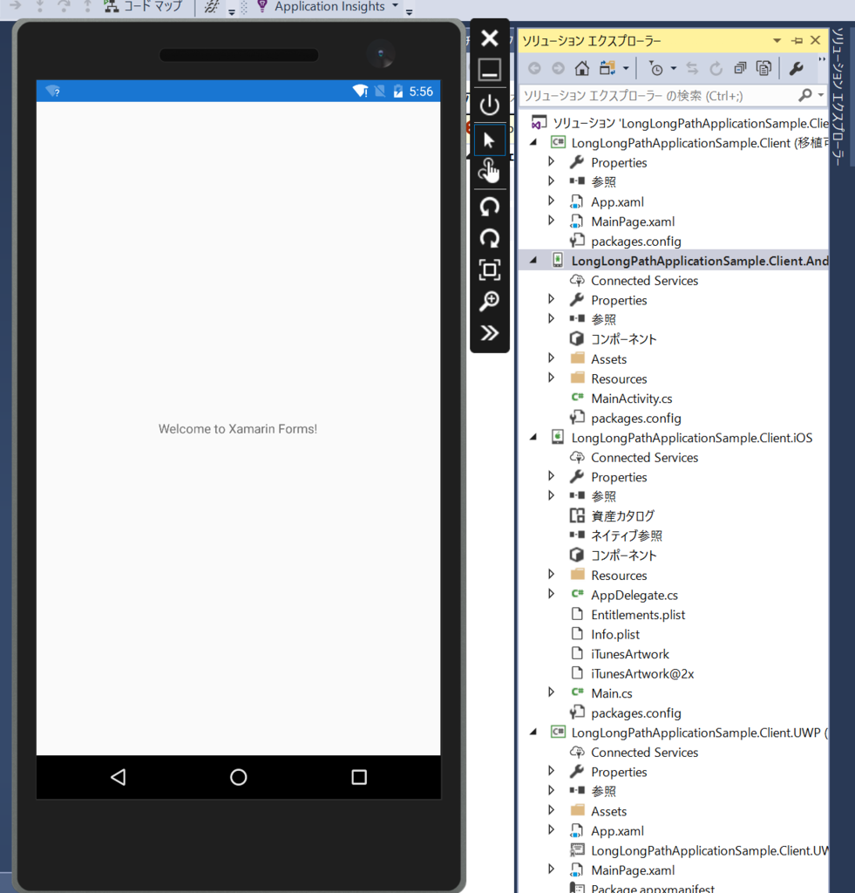Collapse All in Solution Explorer

point(740,68)
